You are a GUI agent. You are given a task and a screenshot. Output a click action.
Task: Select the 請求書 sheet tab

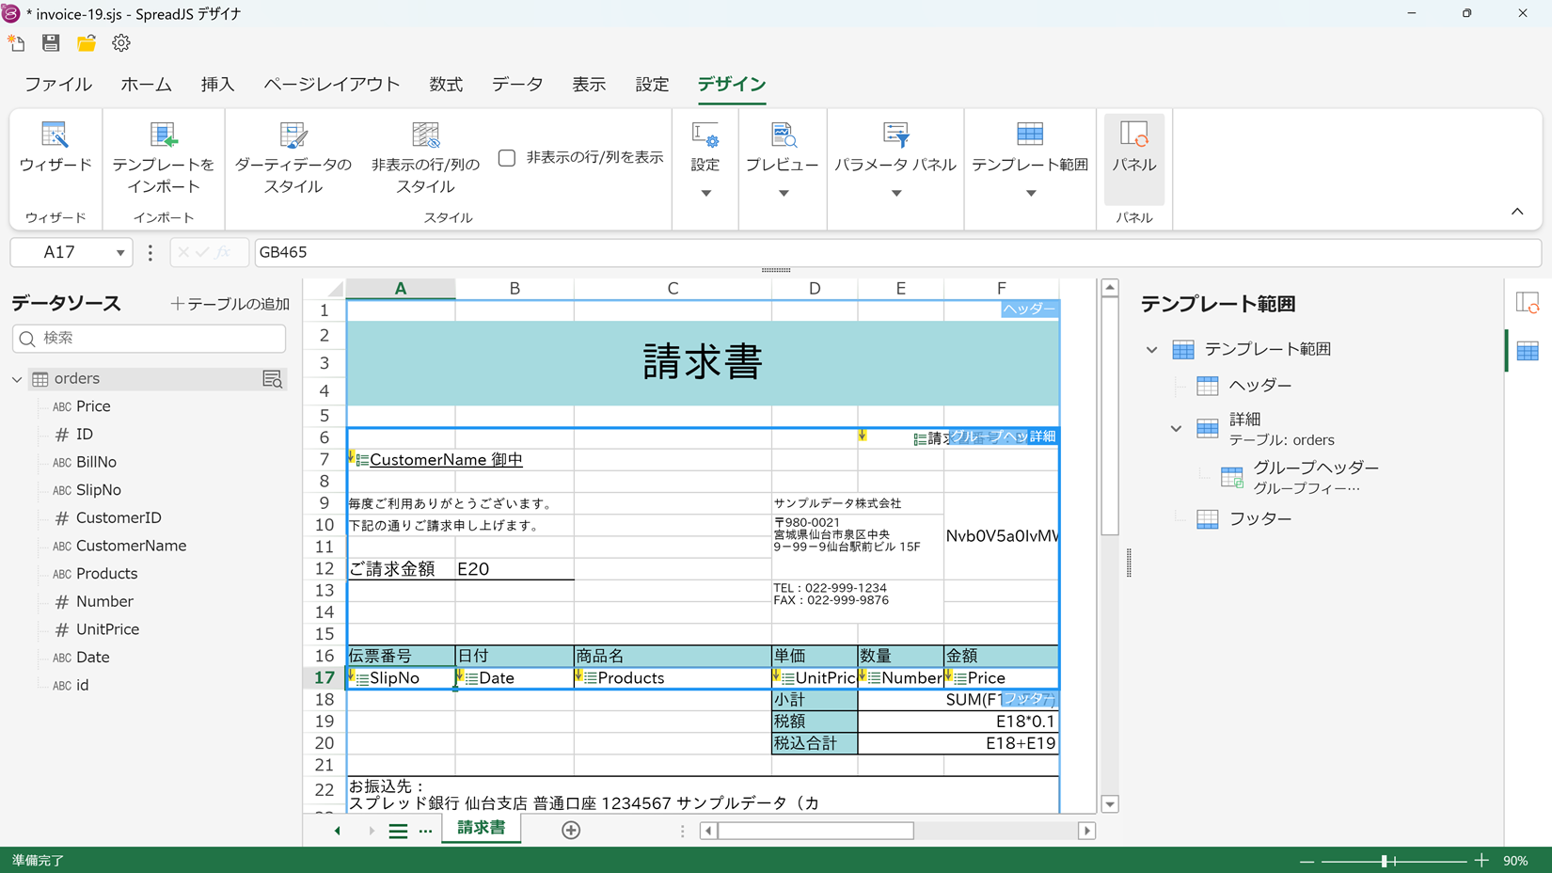click(481, 829)
